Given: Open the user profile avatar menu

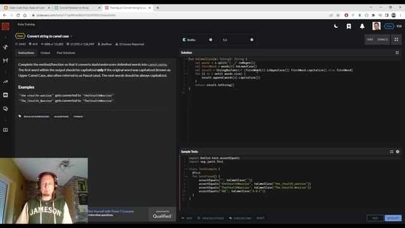Looking at the screenshot, I should pyautogui.click(x=376, y=26).
